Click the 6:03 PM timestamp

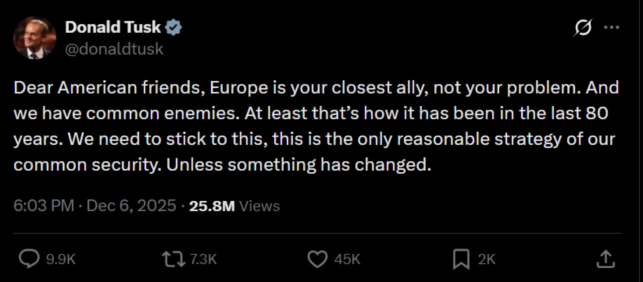click(44, 205)
